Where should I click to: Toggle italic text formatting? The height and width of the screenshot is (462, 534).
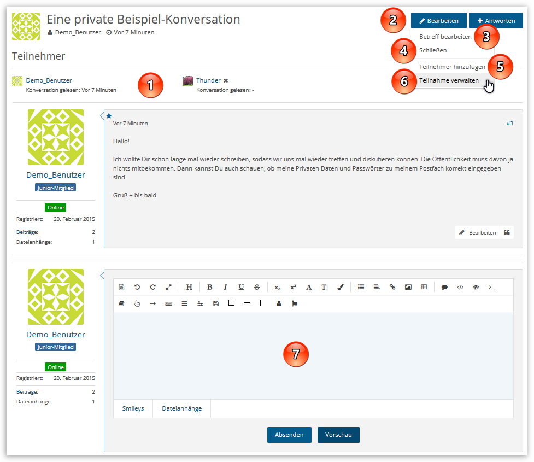click(x=225, y=287)
